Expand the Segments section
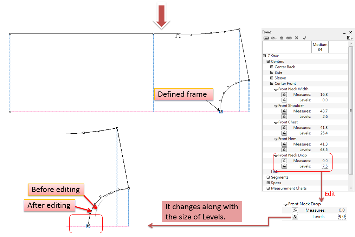355x237 pixels. tap(268, 177)
